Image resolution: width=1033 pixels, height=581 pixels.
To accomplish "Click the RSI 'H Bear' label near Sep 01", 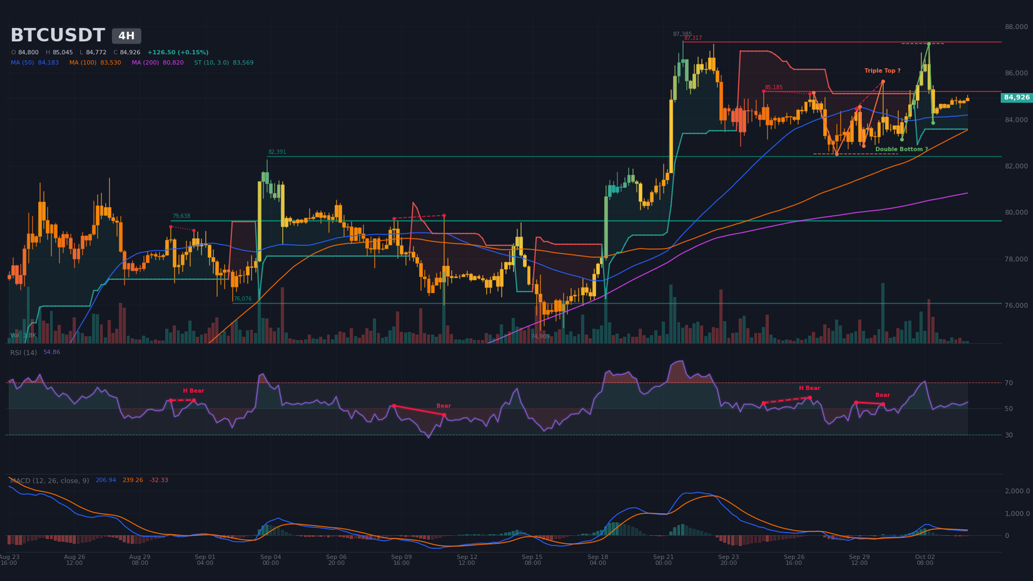I will click(x=193, y=391).
